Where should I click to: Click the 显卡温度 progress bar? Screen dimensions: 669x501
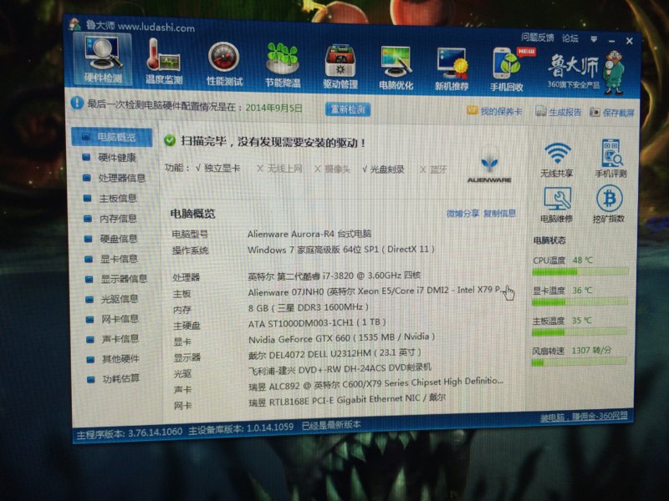(580, 301)
